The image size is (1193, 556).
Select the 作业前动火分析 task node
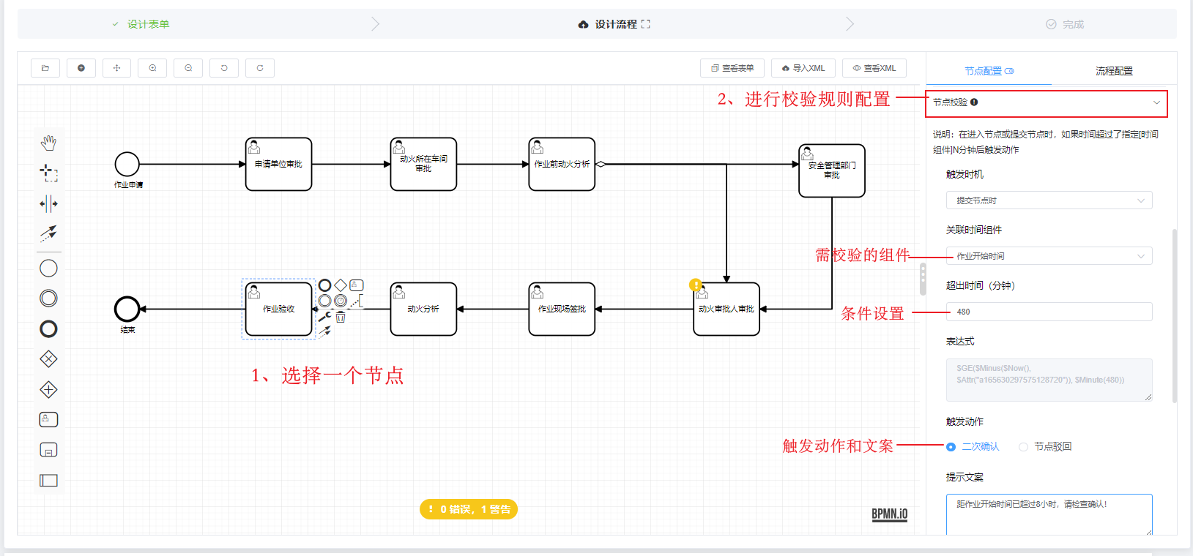pos(562,164)
